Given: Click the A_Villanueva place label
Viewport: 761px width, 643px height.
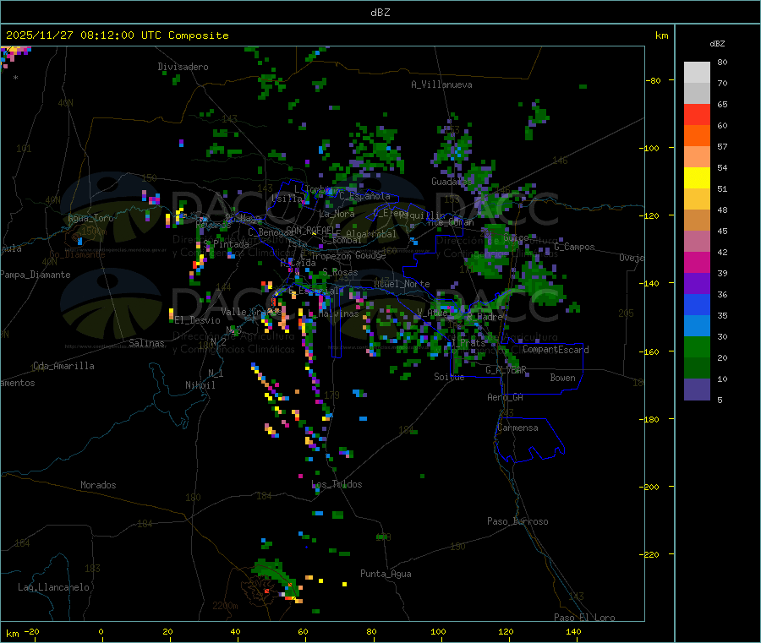Looking at the screenshot, I should coord(441,84).
